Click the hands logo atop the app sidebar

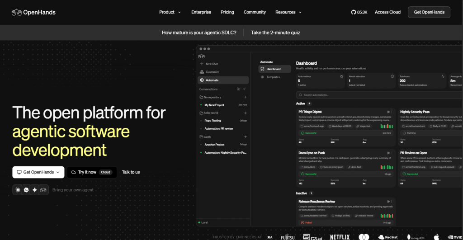tap(201, 56)
